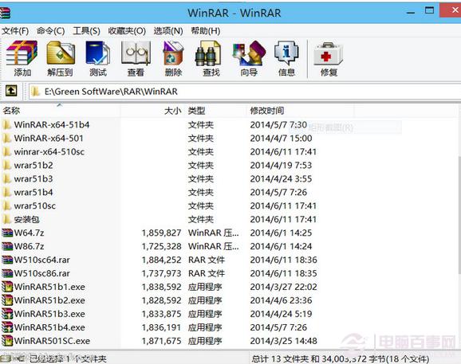
Task: Open the 文件(F) menu
Action: 15,31
